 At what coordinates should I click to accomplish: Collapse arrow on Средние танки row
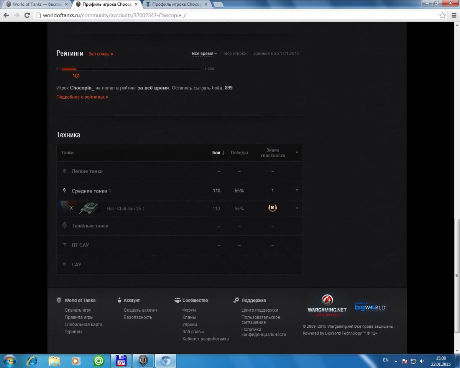coord(297,191)
